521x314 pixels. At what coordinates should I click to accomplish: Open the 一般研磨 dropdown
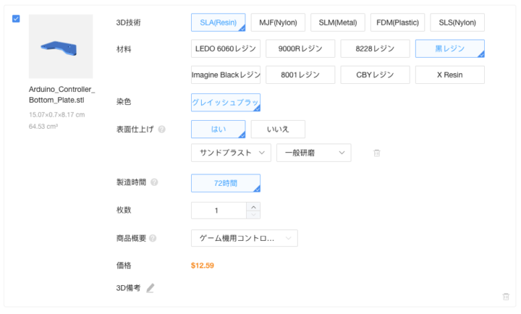313,153
